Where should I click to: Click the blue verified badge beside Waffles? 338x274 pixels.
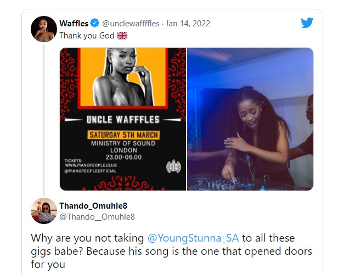[94, 23]
